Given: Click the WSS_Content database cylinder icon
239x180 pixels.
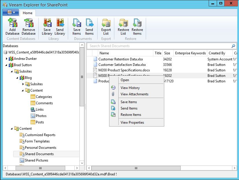Looking at the screenshot, I should click(x=5, y=52).
